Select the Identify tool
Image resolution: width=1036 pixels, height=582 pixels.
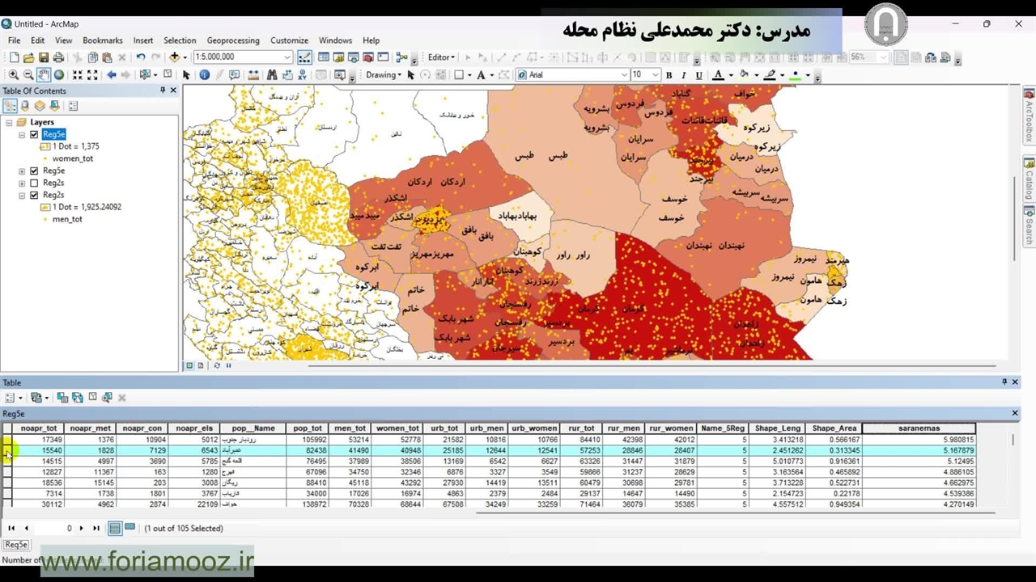click(204, 75)
